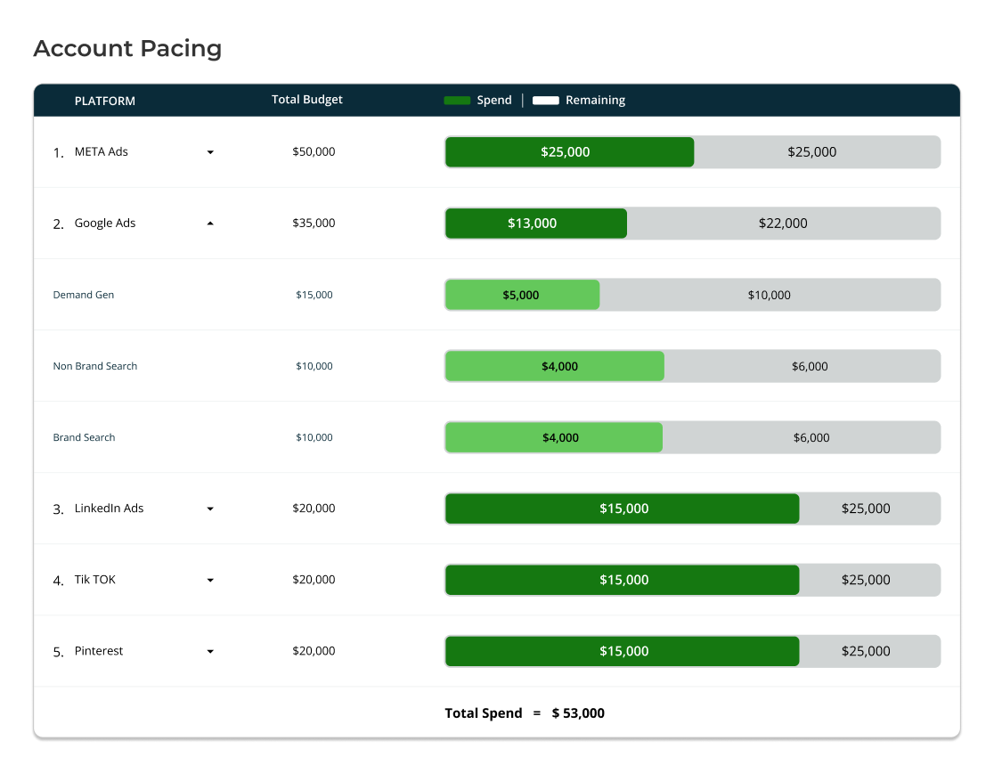Open the Demand Gen campaign row
The height and width of the screenshot is (757, 994).
pyautogui.click(x=84, y=295)
